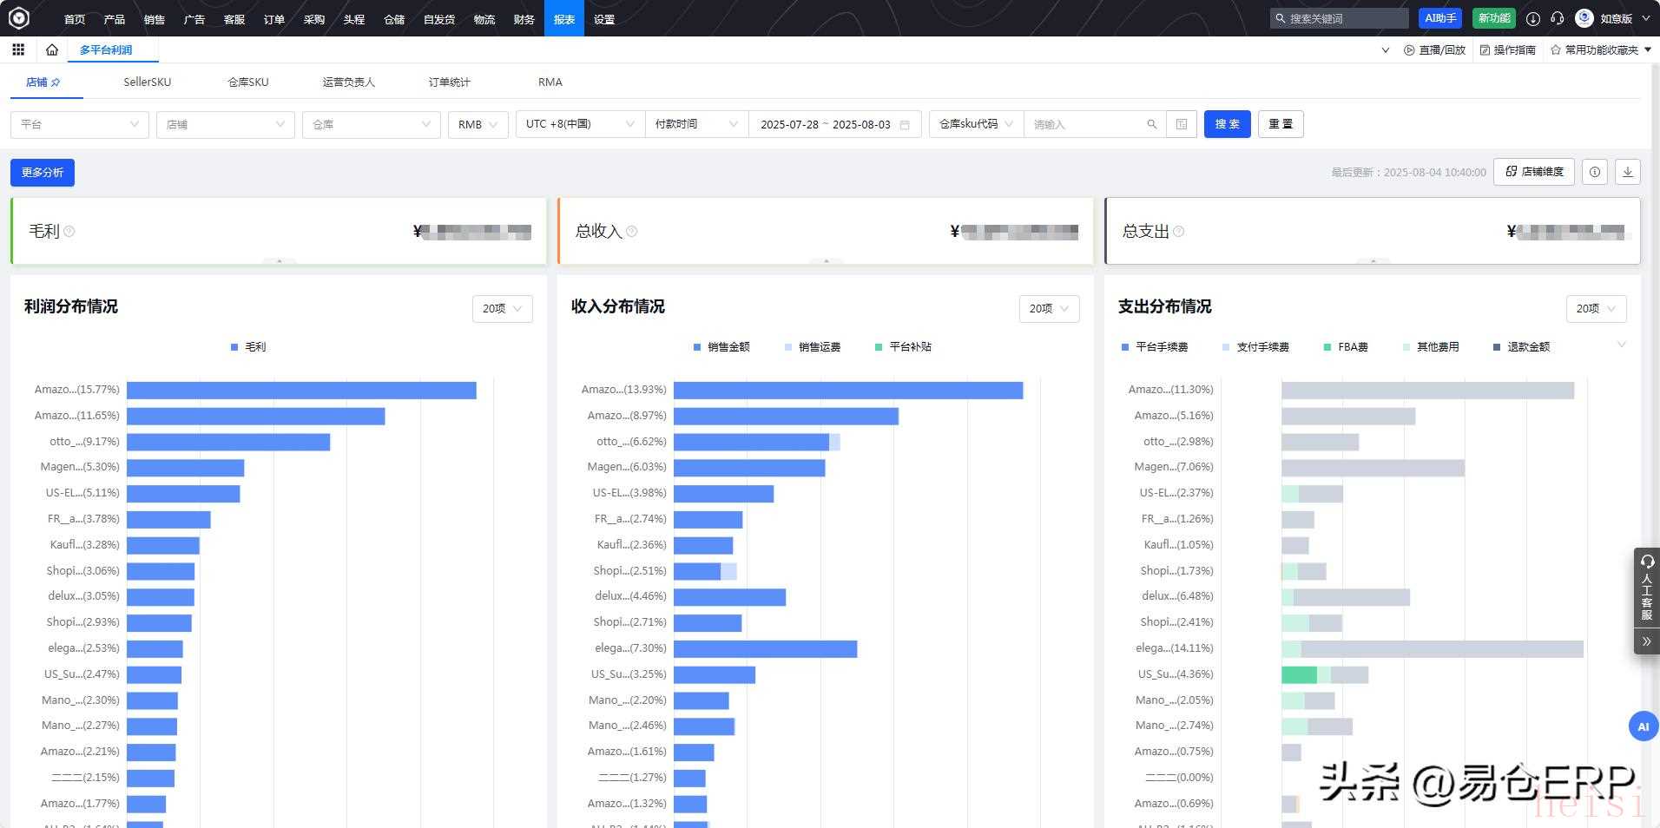Open customer service headset icon in header
1660x828 pixels.
pyautogui.click(x=1558, y=18)
